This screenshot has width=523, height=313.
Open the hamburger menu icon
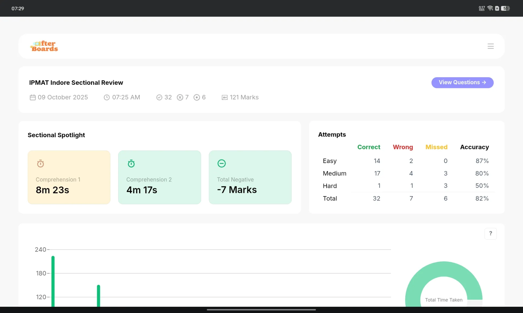point(491,46)
